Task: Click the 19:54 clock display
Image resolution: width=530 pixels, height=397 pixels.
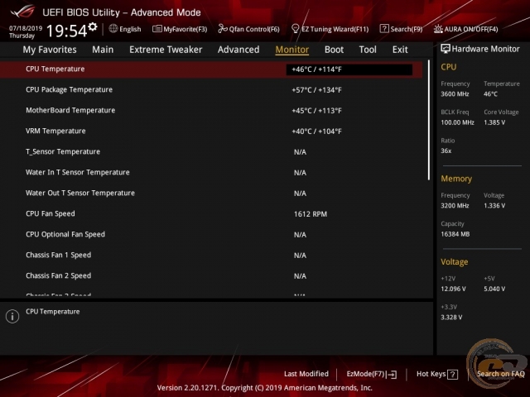Action: [66, 31]
